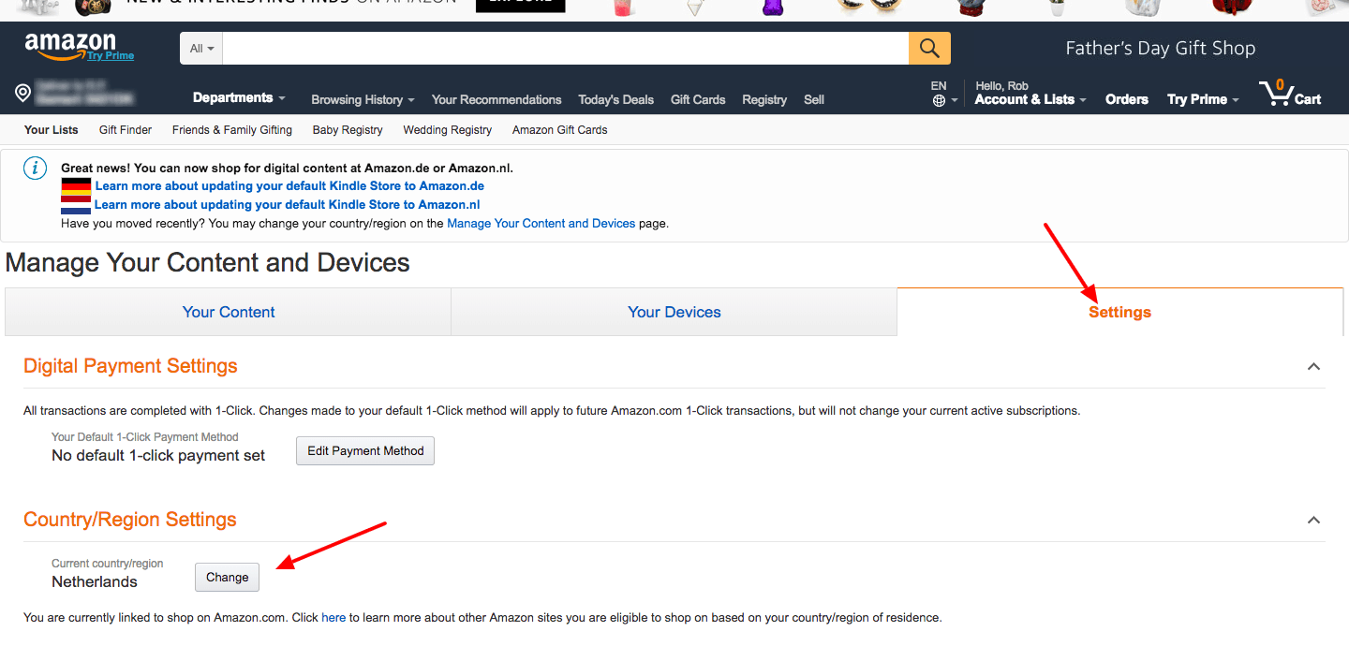Image resolution: width=1349 pixels, height=661 pixels.
Task: Click Manage Your Content and Devices link
Action: click(x=541, y=224)
